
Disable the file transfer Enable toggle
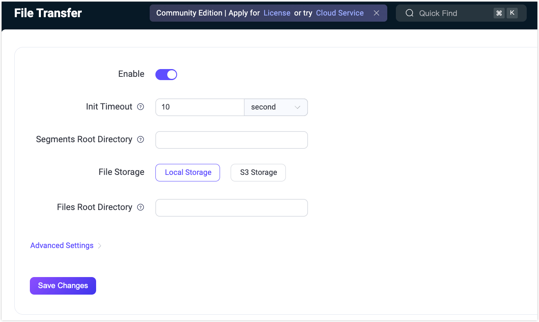pos(166,74)
